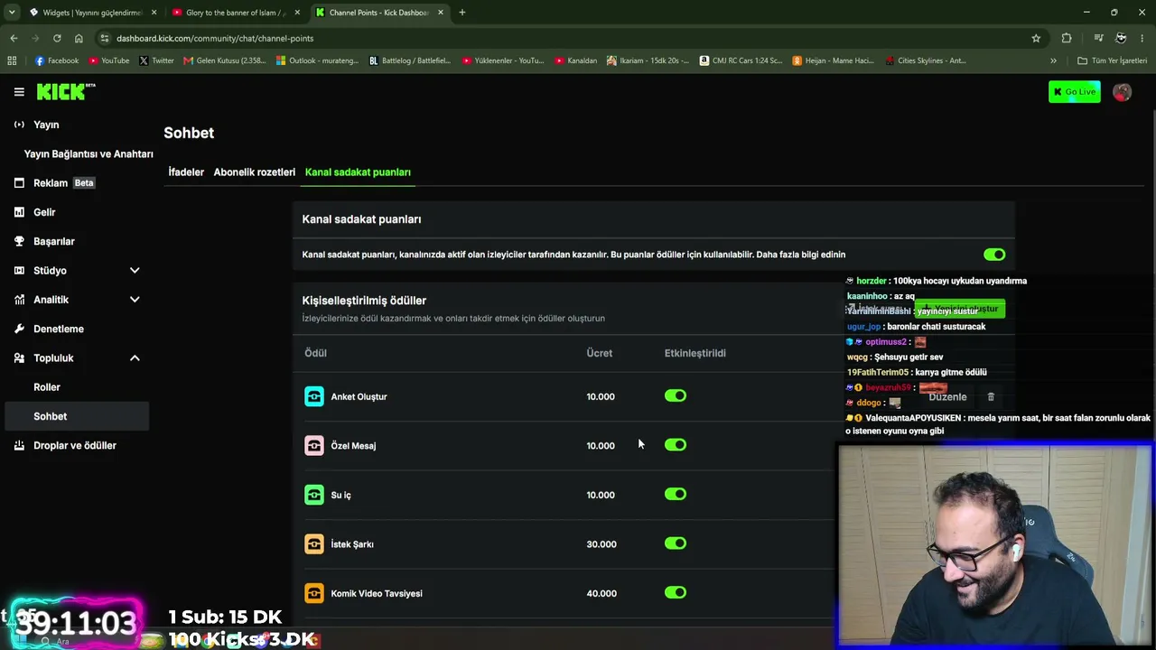Open Roller in the sidebar
The height and width of the screenshot is (650, 1156).
coord(47,387)
